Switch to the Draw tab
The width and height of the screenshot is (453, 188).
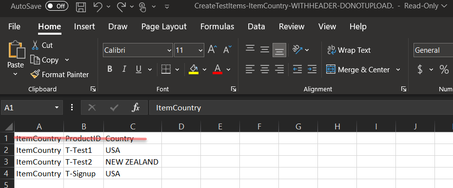point(118,26)
